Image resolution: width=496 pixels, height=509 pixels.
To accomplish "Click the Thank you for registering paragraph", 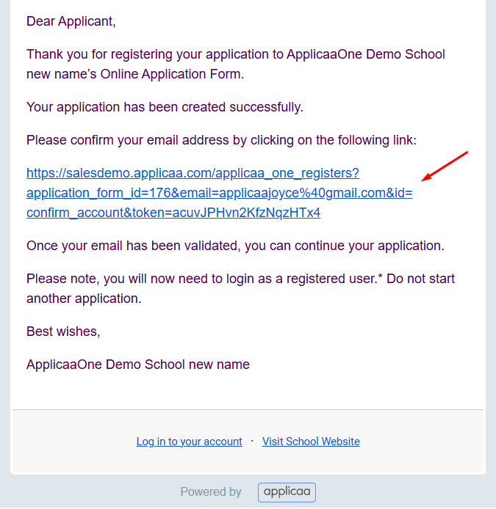I will coord(235,64).
